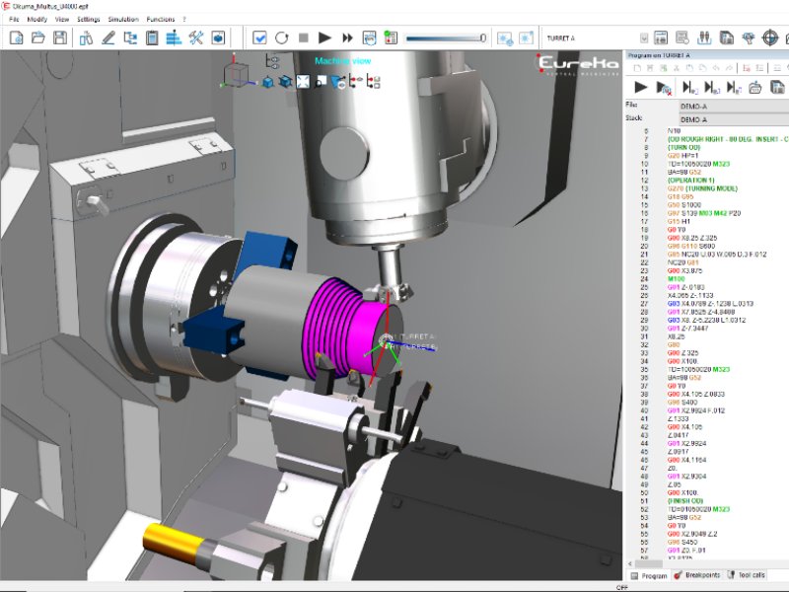The width and height of the screenshot is (789, 592).
Task: Open the View menu
Action: [x=62, y=19]
